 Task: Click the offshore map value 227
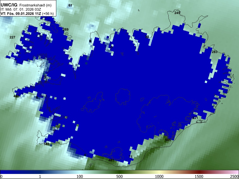click(12, 37)
